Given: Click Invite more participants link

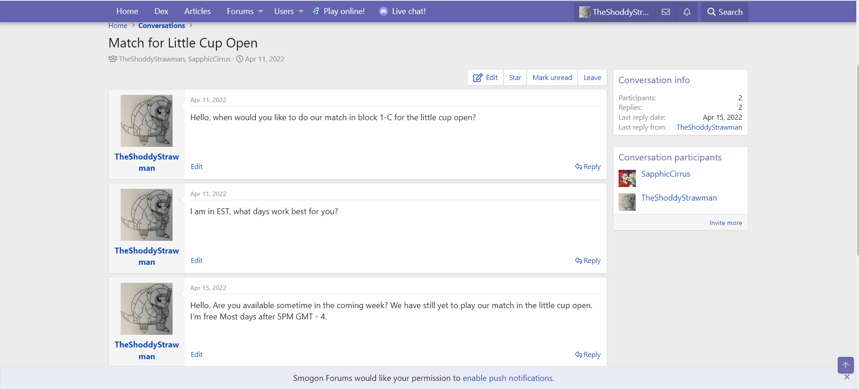Looking at the screenshot, I should [x=725, y=223].
